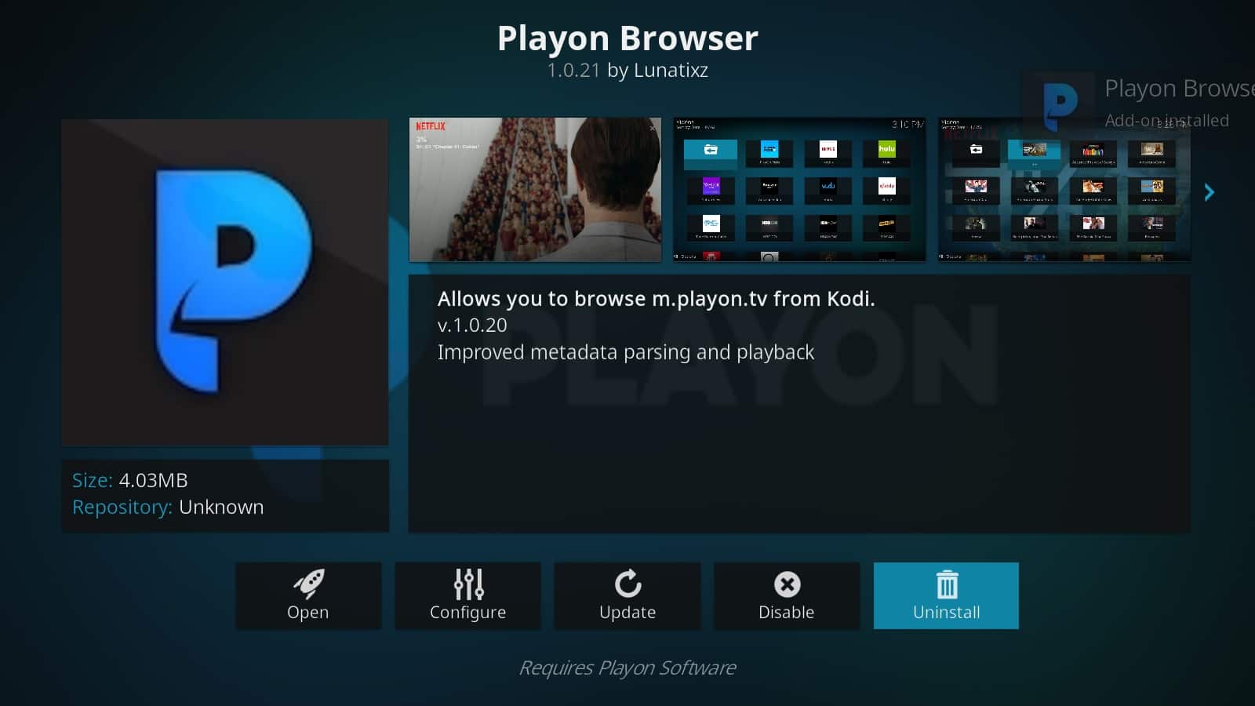Open the add-on via Open label
1255x706 pixels.
tap(307, 612)
